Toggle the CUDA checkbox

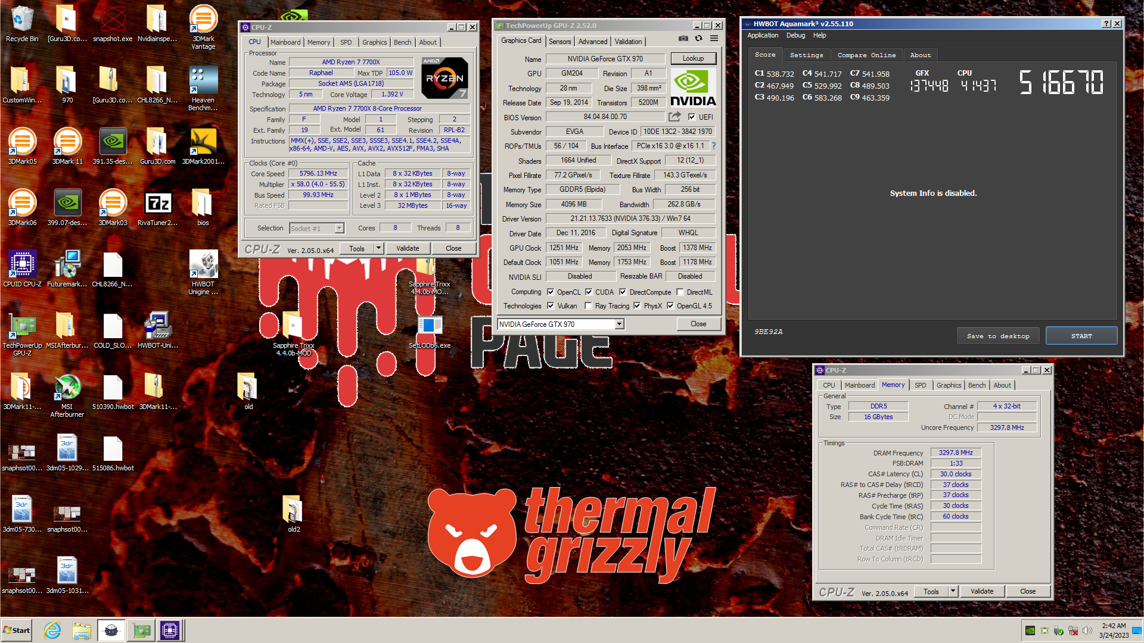(589, 292)
